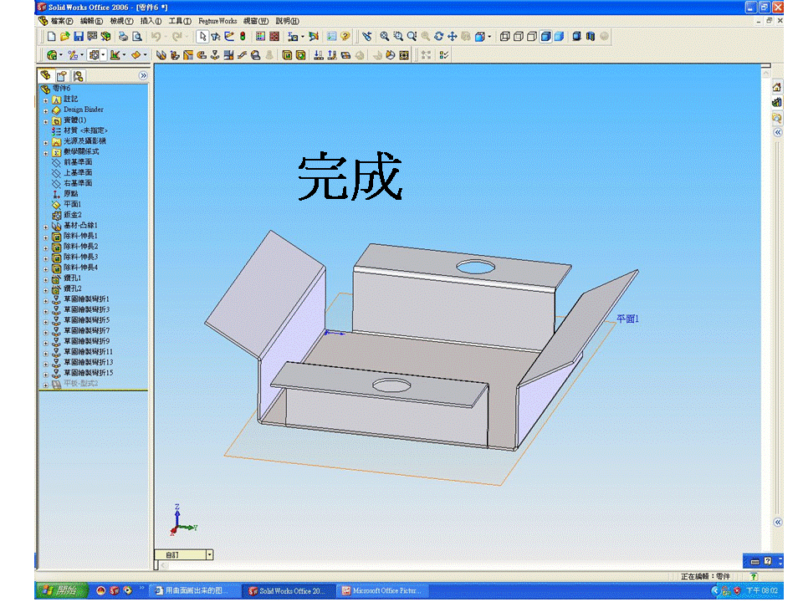Select the Zoom to Fit tool
Screen dimensions: 803x602
384,37
